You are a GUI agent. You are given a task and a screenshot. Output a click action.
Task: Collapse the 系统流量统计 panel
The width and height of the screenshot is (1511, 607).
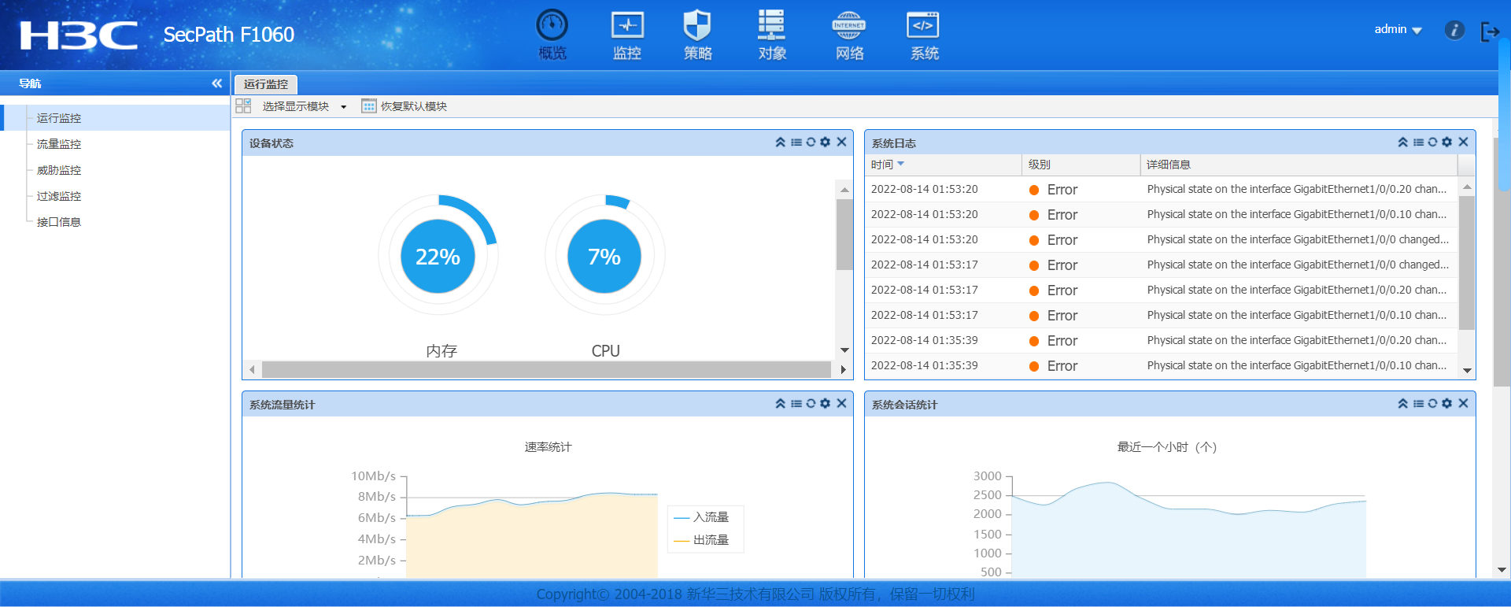(x=780, y=404)
